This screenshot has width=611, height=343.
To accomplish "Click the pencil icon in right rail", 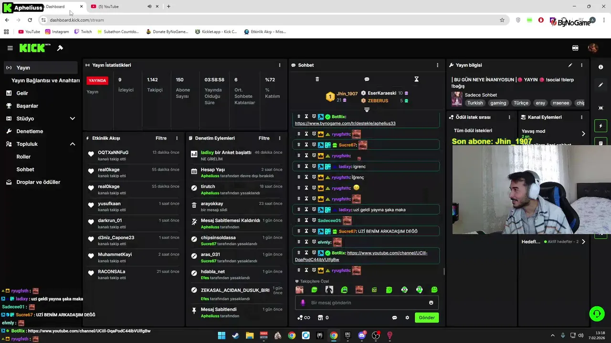I will (x=600, y=85).
